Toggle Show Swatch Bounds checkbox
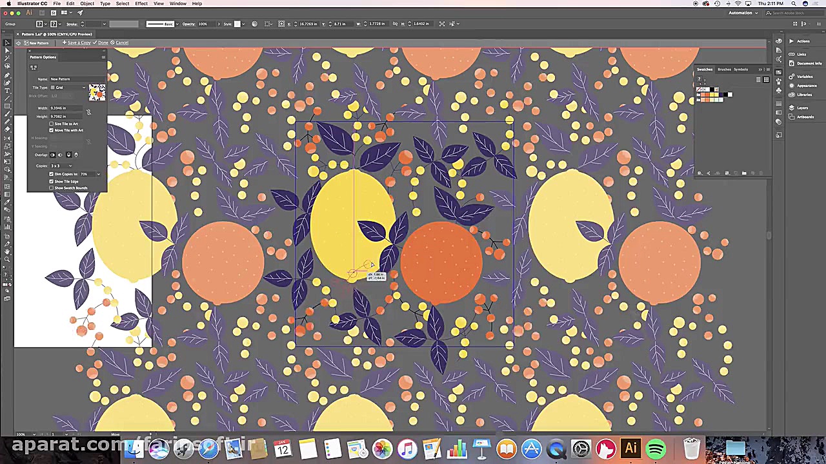The height and width of the screenshot is (464, 826). (52, 188)
